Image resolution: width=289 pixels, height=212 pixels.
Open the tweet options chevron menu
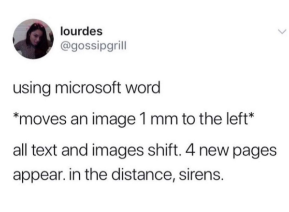(x=282, y=32)
